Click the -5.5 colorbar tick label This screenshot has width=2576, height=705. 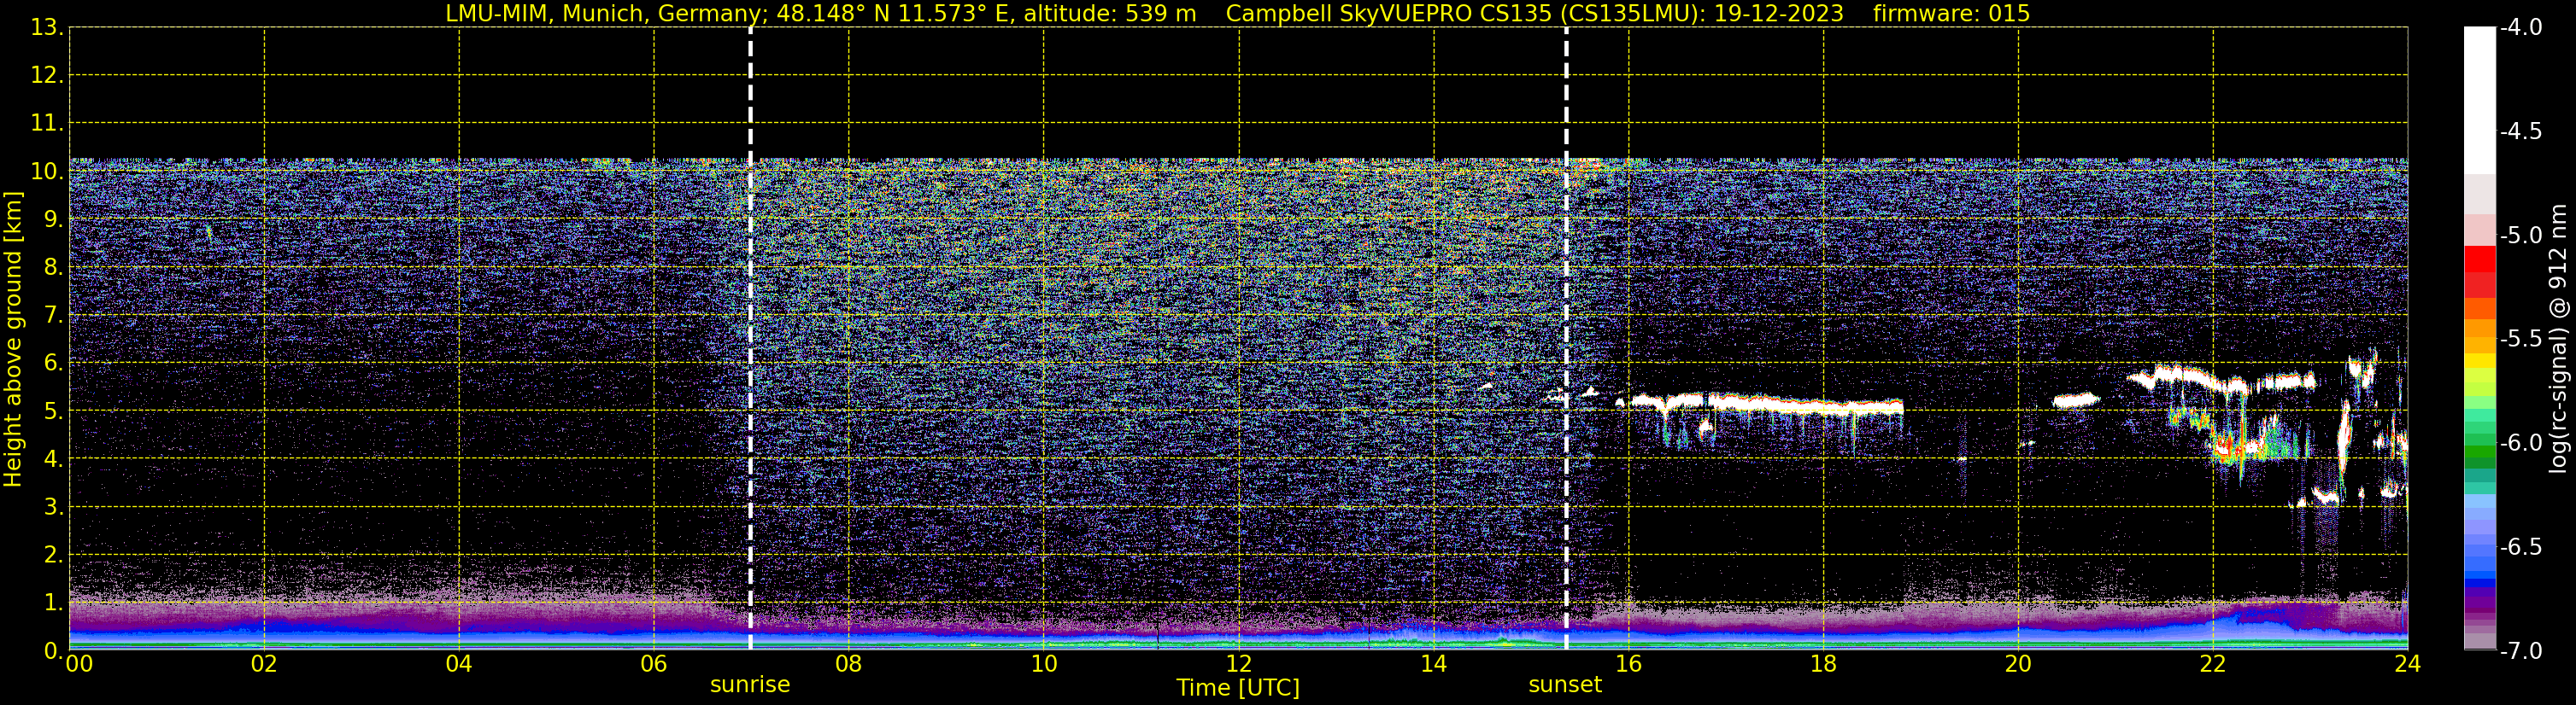(2521, 339)
